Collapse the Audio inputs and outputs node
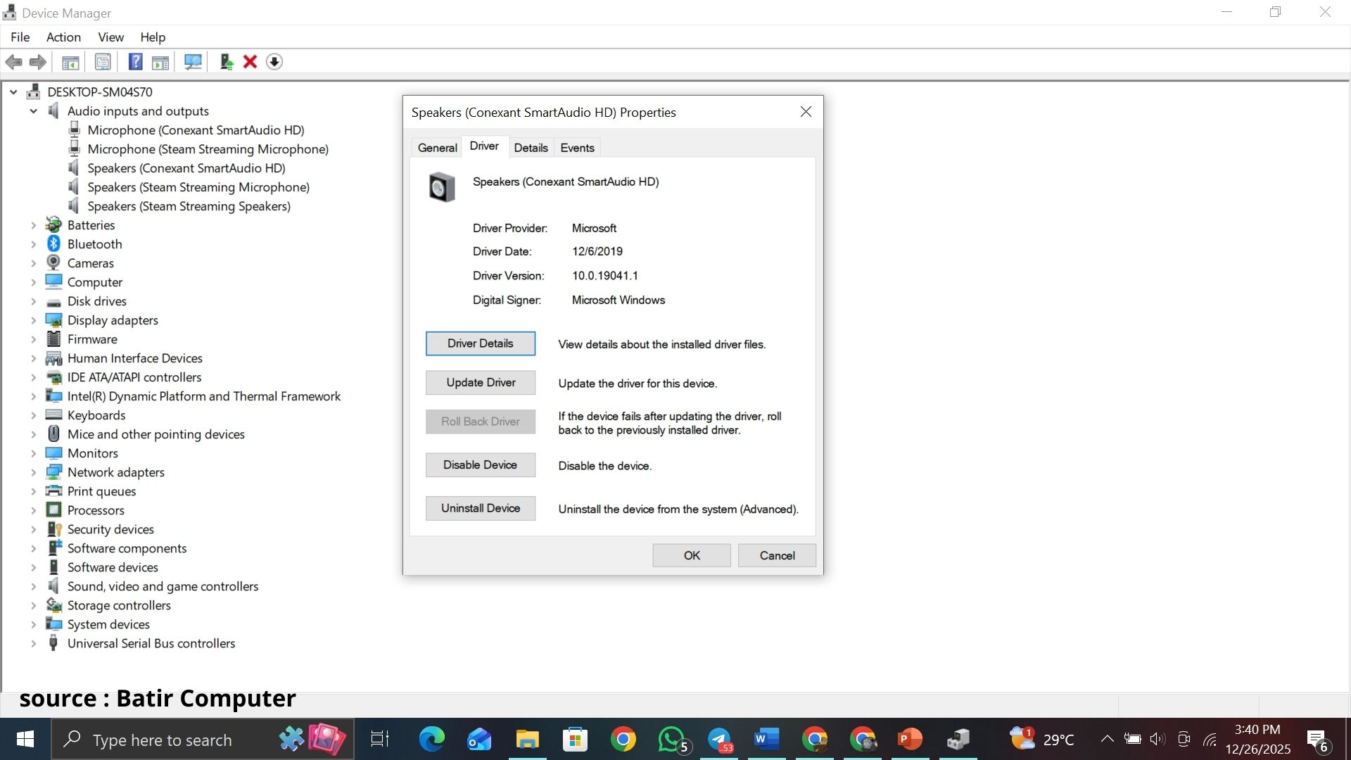This screenshot has width=1351, height=760. coord(33,111)
